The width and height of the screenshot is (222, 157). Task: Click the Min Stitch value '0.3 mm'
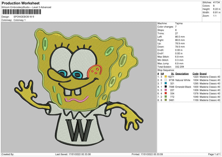click(179, 60)
